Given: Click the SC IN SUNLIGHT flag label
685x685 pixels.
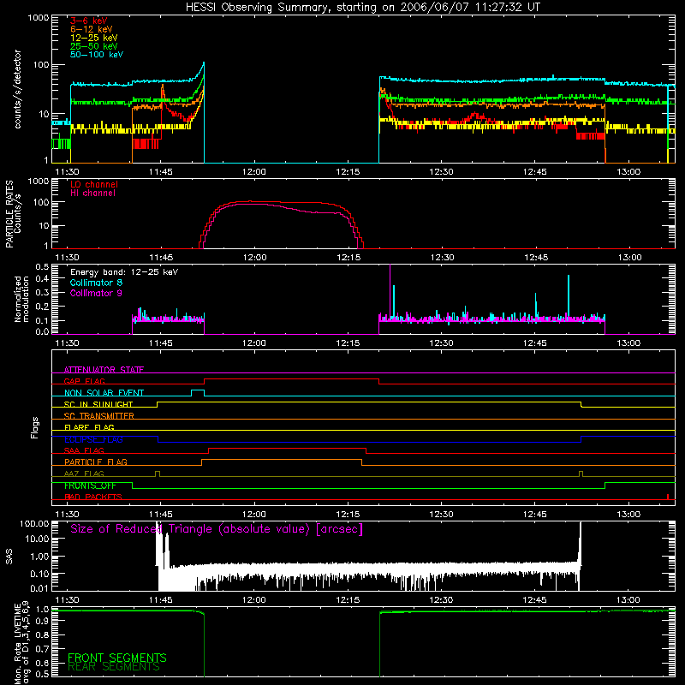Looking at the screenshot, I should (98, 404).
